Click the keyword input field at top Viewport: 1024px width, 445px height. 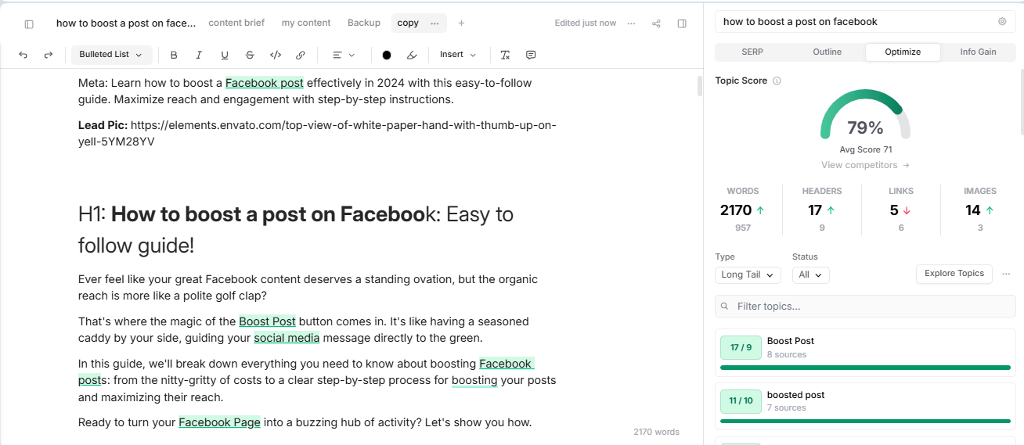click(865, 22)
